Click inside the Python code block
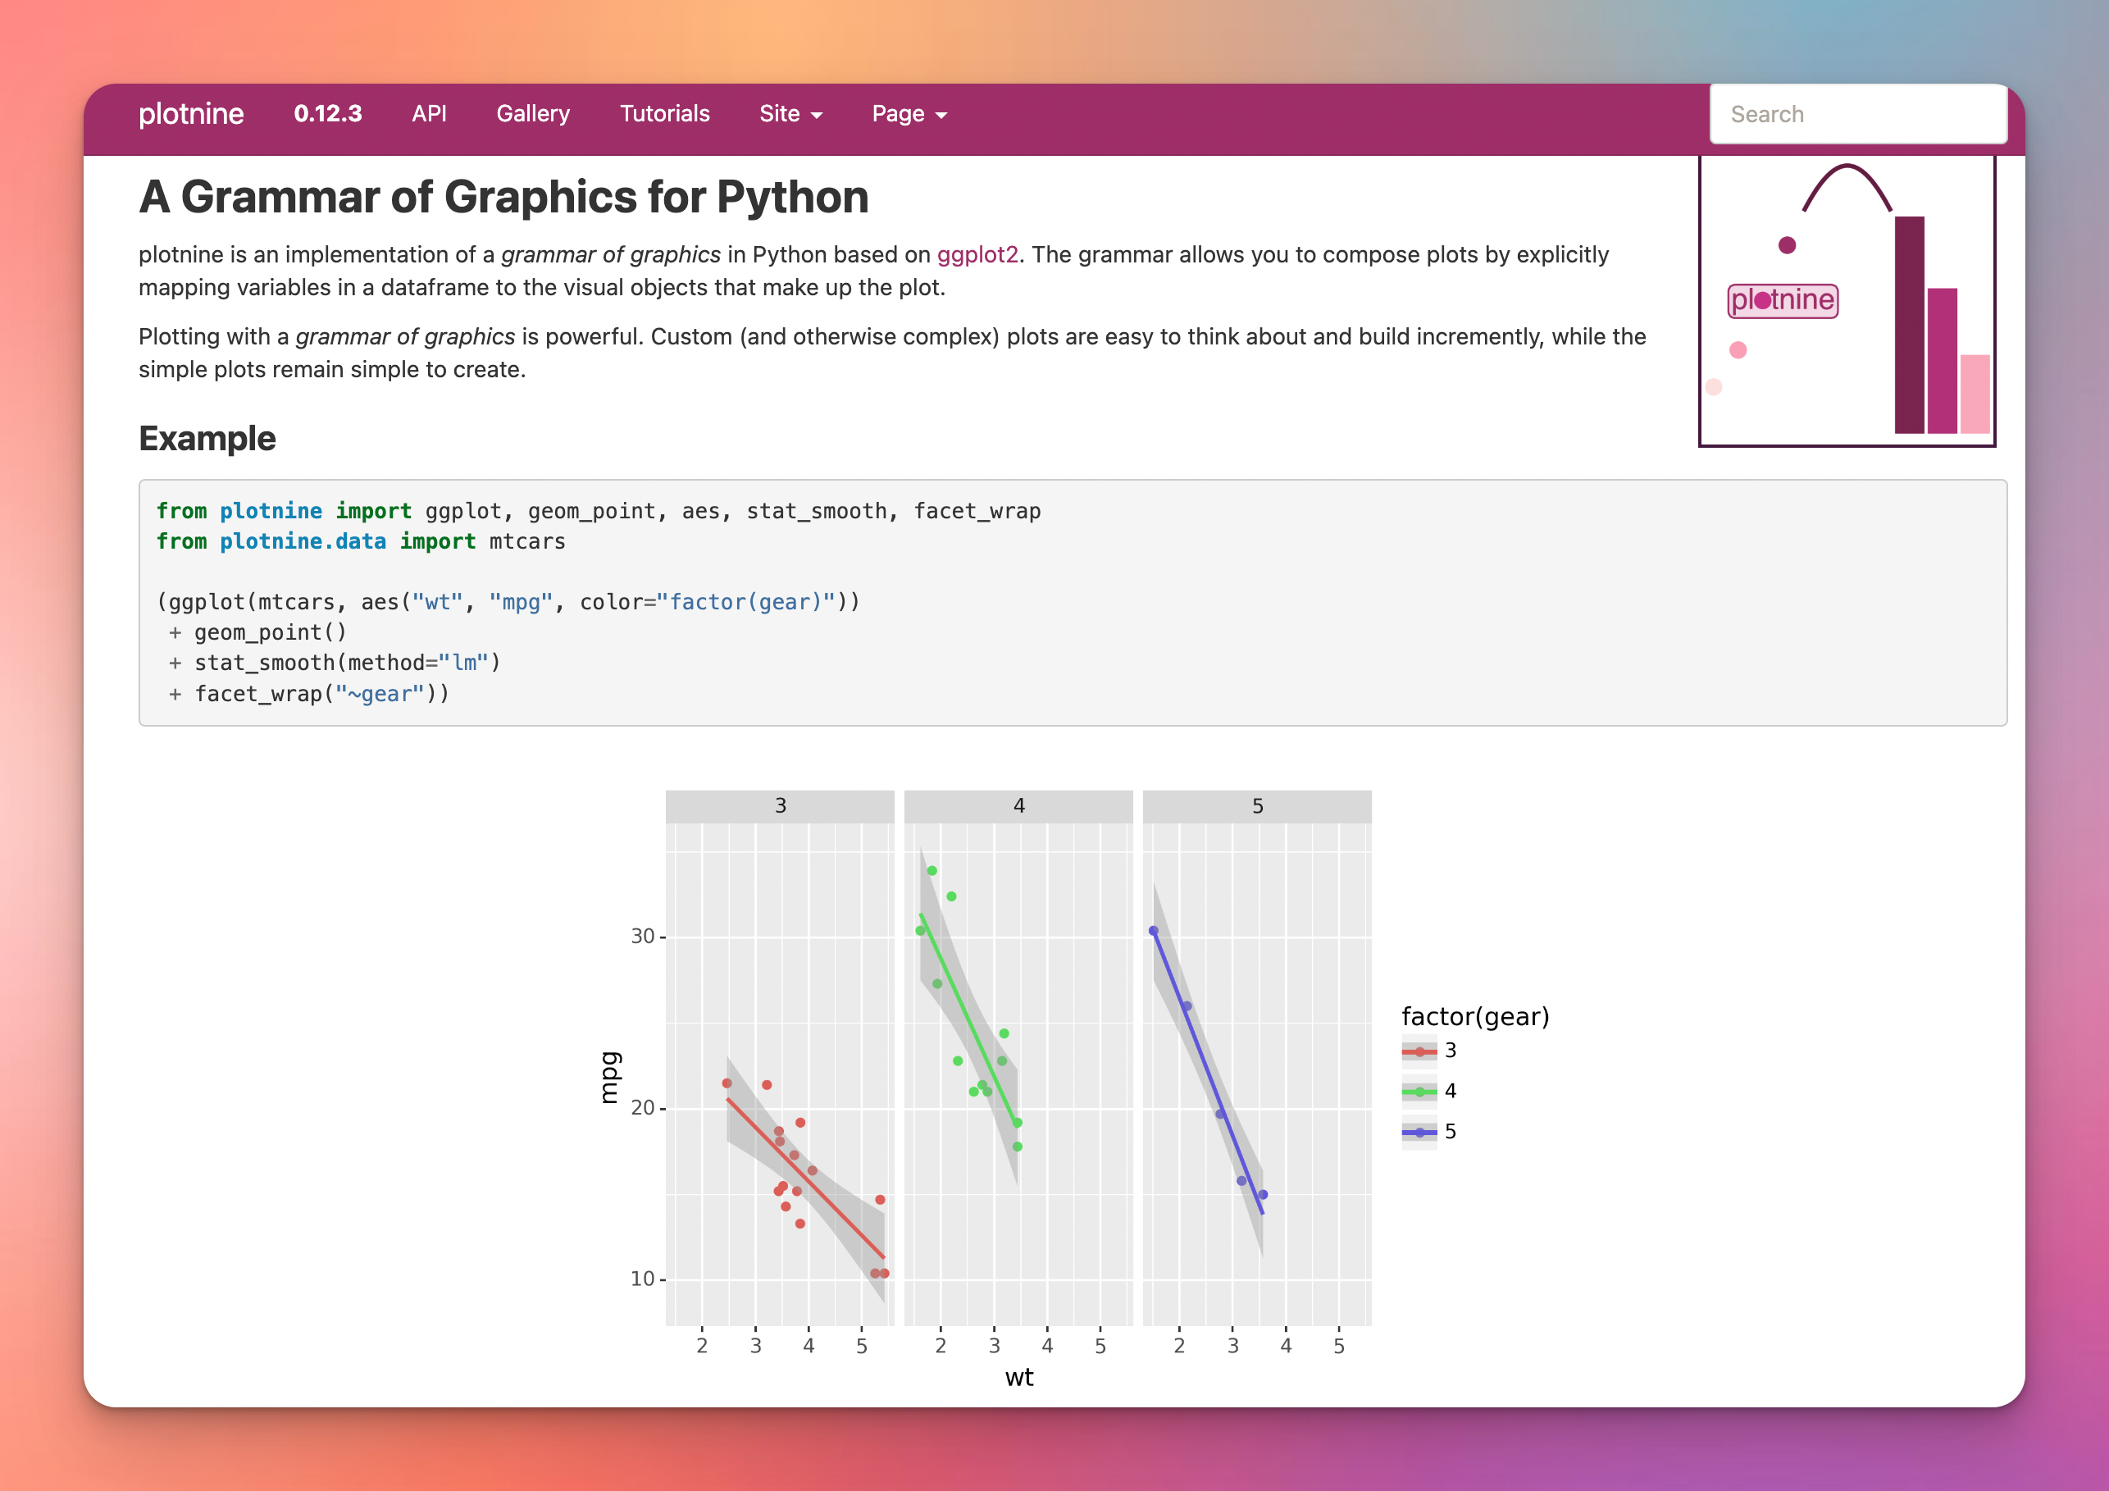Image resolution: width=2109 pixels, height=1491 pixels. click(x=1071, y=602)
